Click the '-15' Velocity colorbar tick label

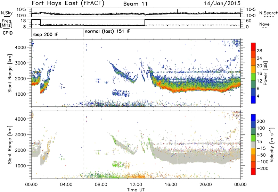coord(261,148)
